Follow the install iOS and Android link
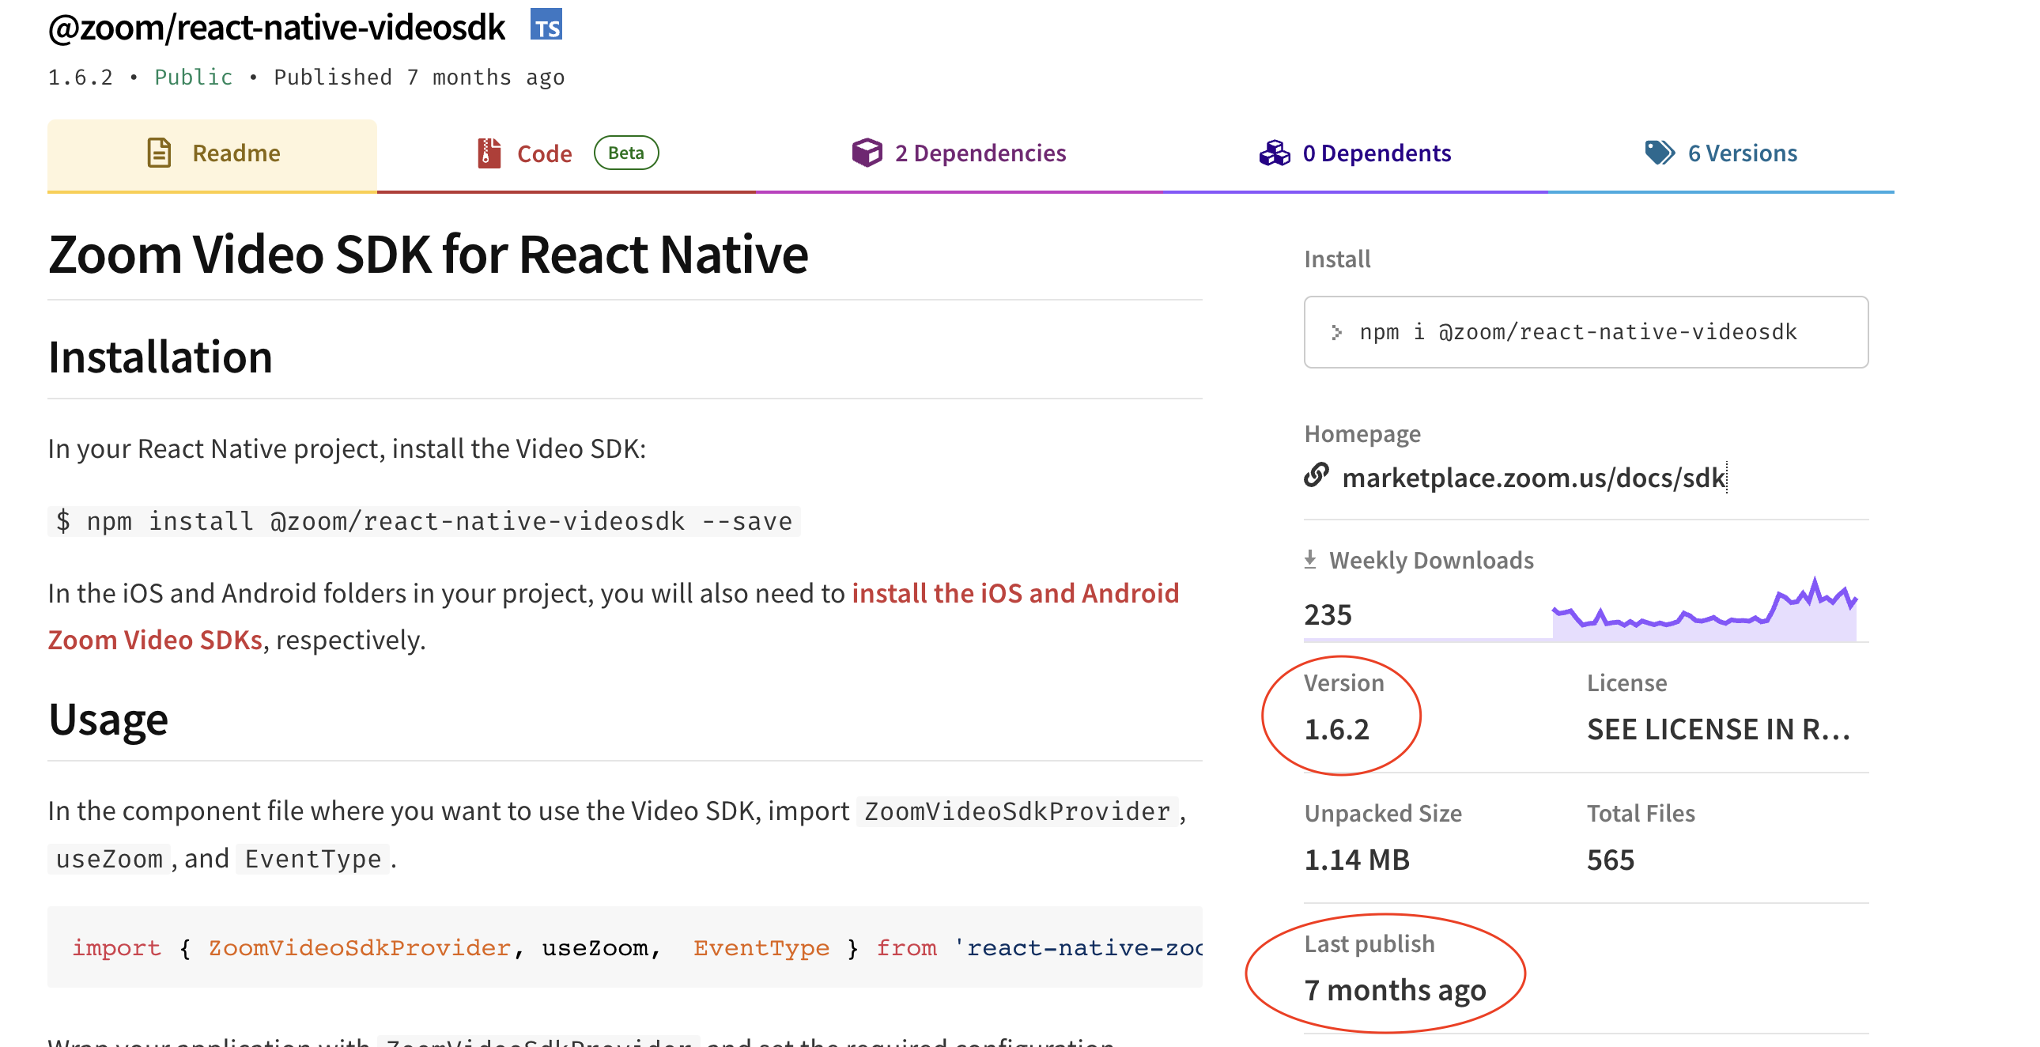 [1014, 593]
